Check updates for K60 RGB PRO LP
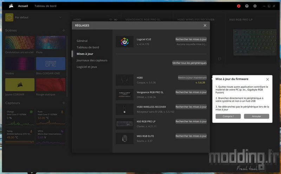The image size is (281, 174). pyautogui.click(x=191, y=121)
